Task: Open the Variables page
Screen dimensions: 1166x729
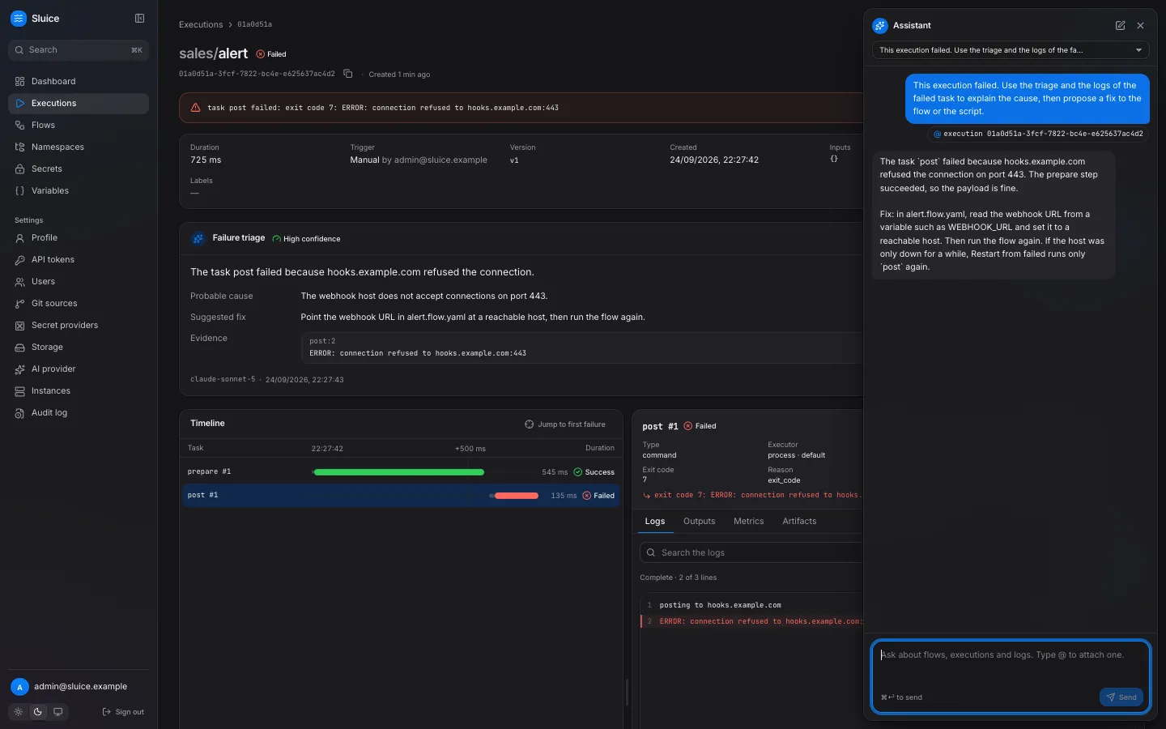Action: pos(79,190)
